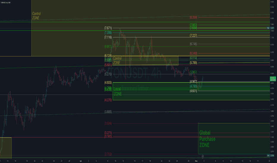
Task: Click the (2.752) level label
Action: tap(108, 154)
